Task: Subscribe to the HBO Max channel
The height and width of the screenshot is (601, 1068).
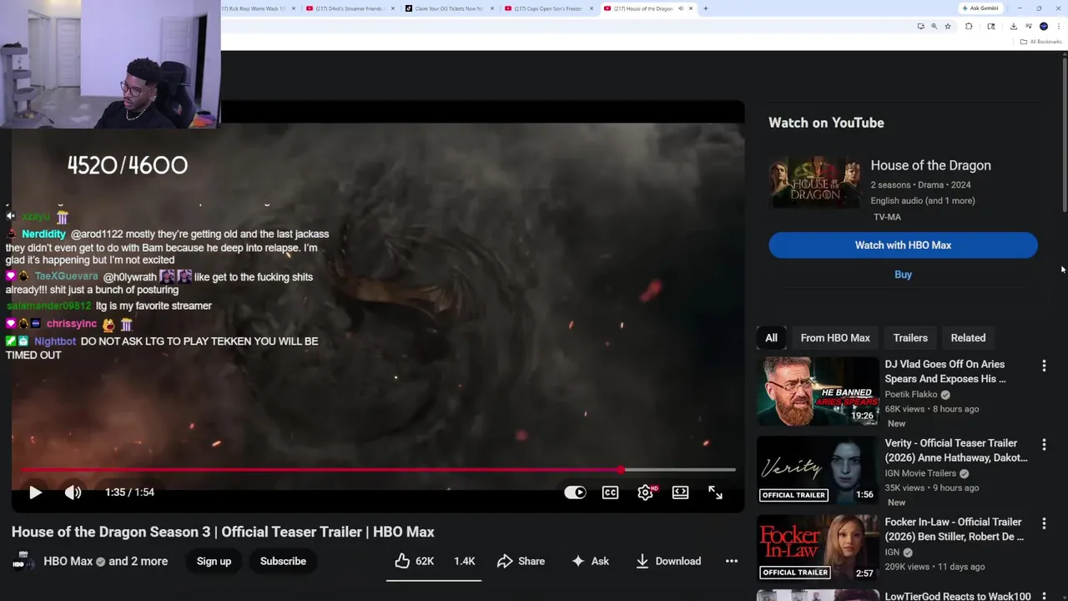Action: click(283, 561)
